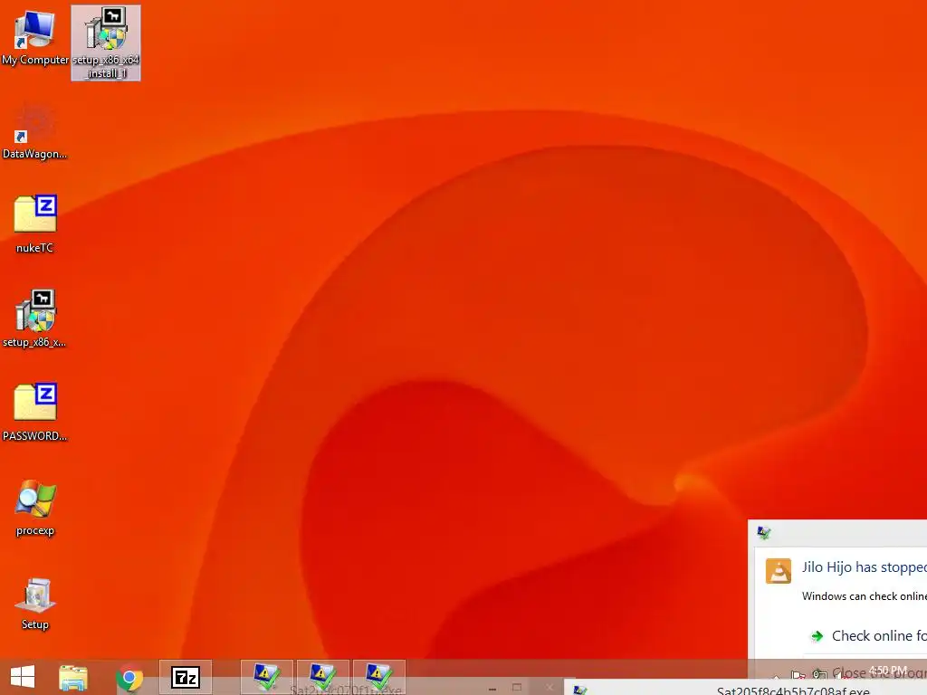Click the 'Jilo Hijo has stopped' heading
This screenshot has height=695, width=927.
865,567
